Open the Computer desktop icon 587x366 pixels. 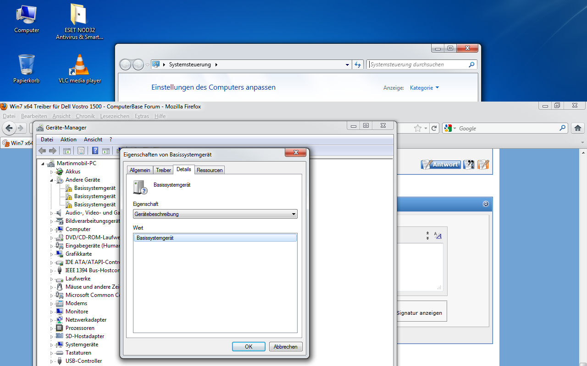(27, 19)
